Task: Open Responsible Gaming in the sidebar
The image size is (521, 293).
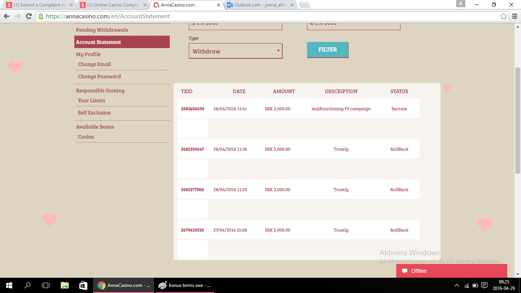Action: click(100, 90)
